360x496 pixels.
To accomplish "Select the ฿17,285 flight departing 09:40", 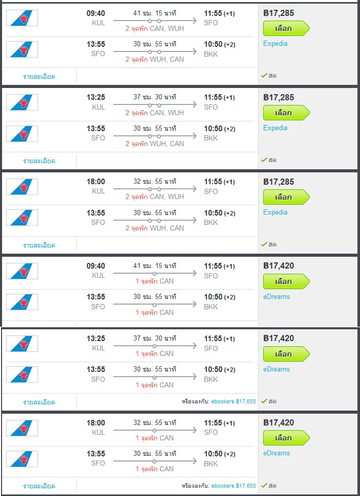I will pos(286,28).
